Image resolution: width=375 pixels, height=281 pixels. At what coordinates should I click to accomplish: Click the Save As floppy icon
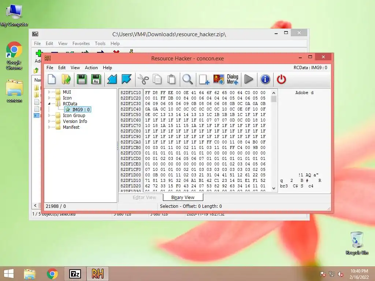[96, 79]
